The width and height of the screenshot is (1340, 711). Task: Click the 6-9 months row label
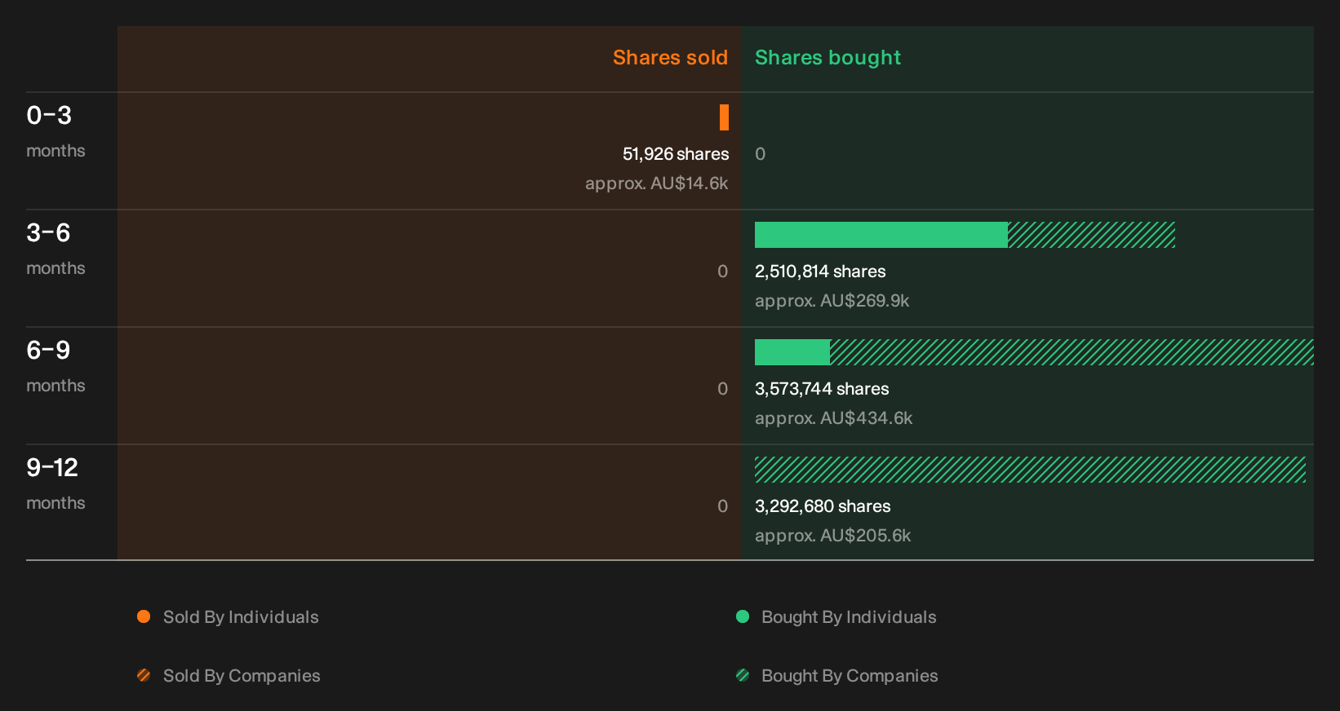tap(55, 366)
